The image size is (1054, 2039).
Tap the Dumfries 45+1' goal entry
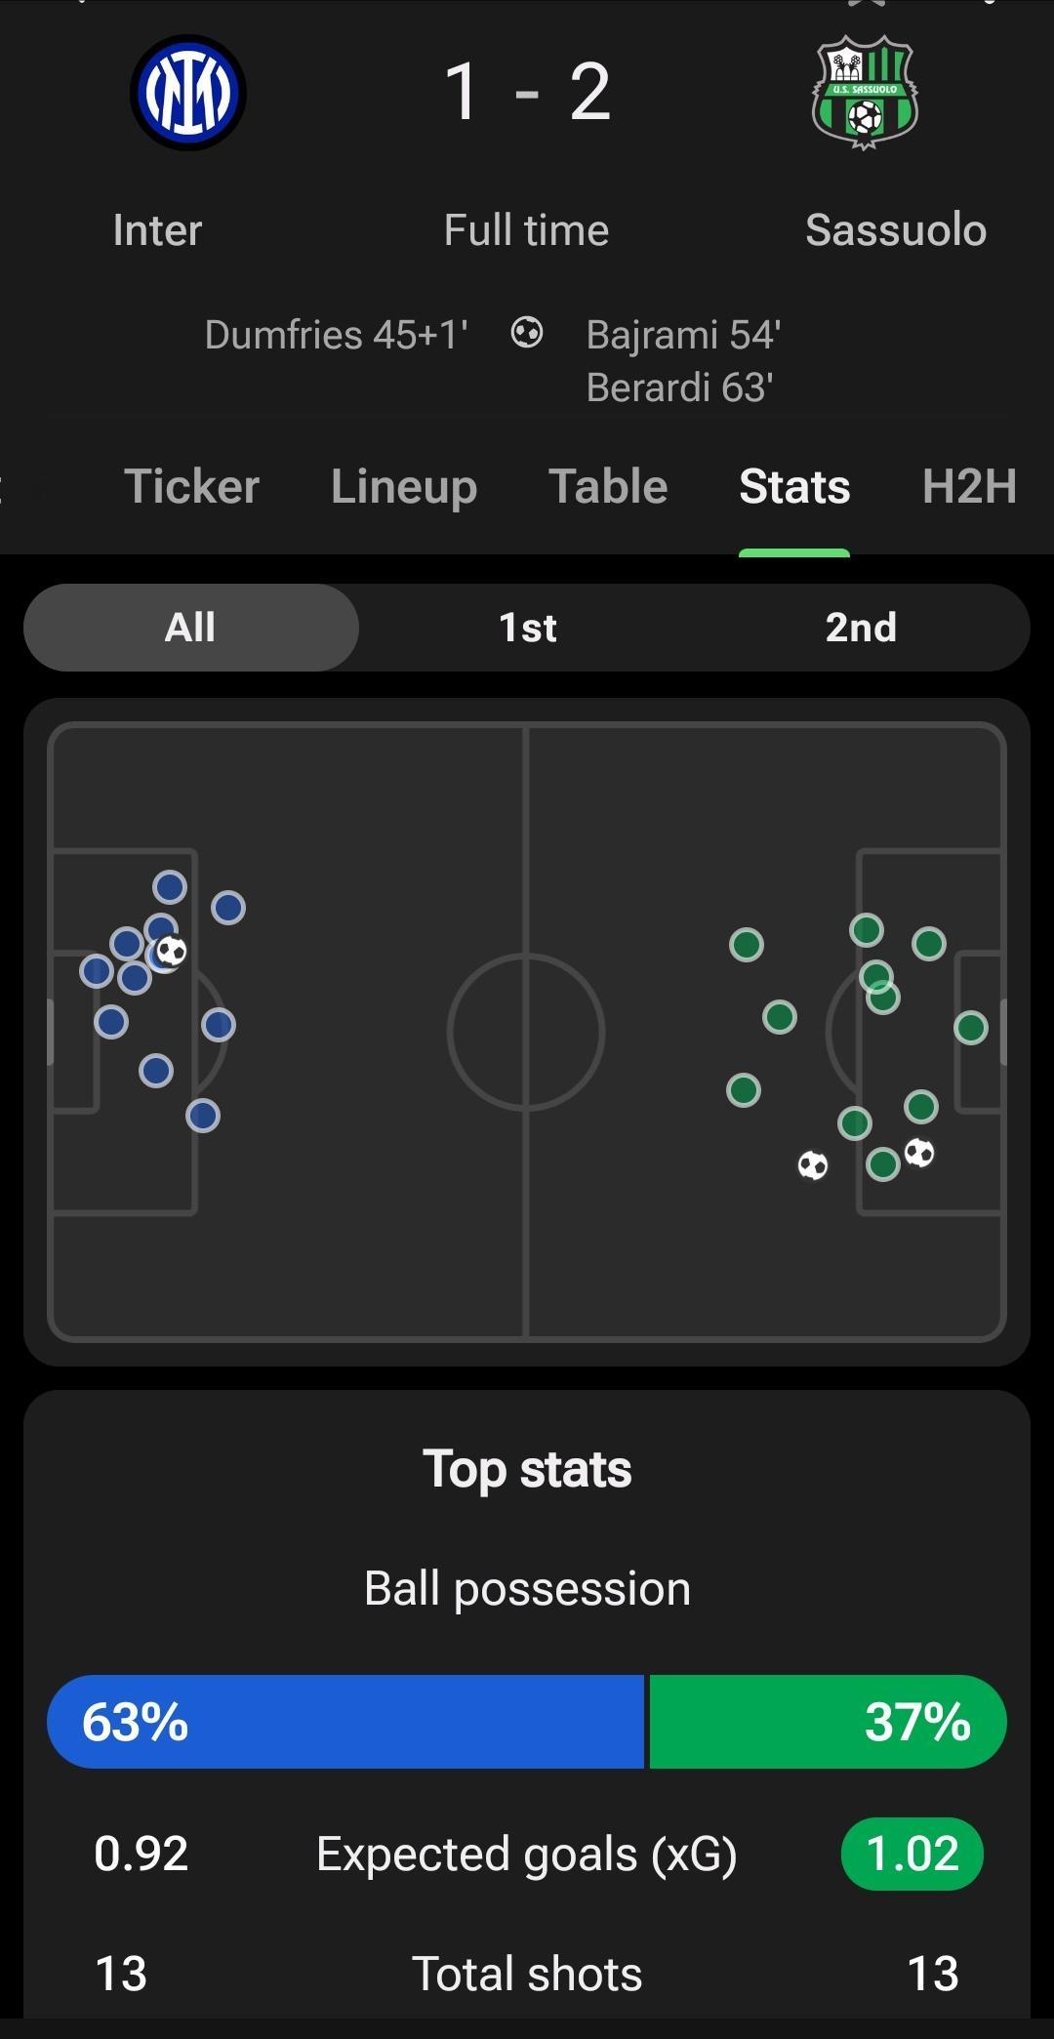point(337,335)
